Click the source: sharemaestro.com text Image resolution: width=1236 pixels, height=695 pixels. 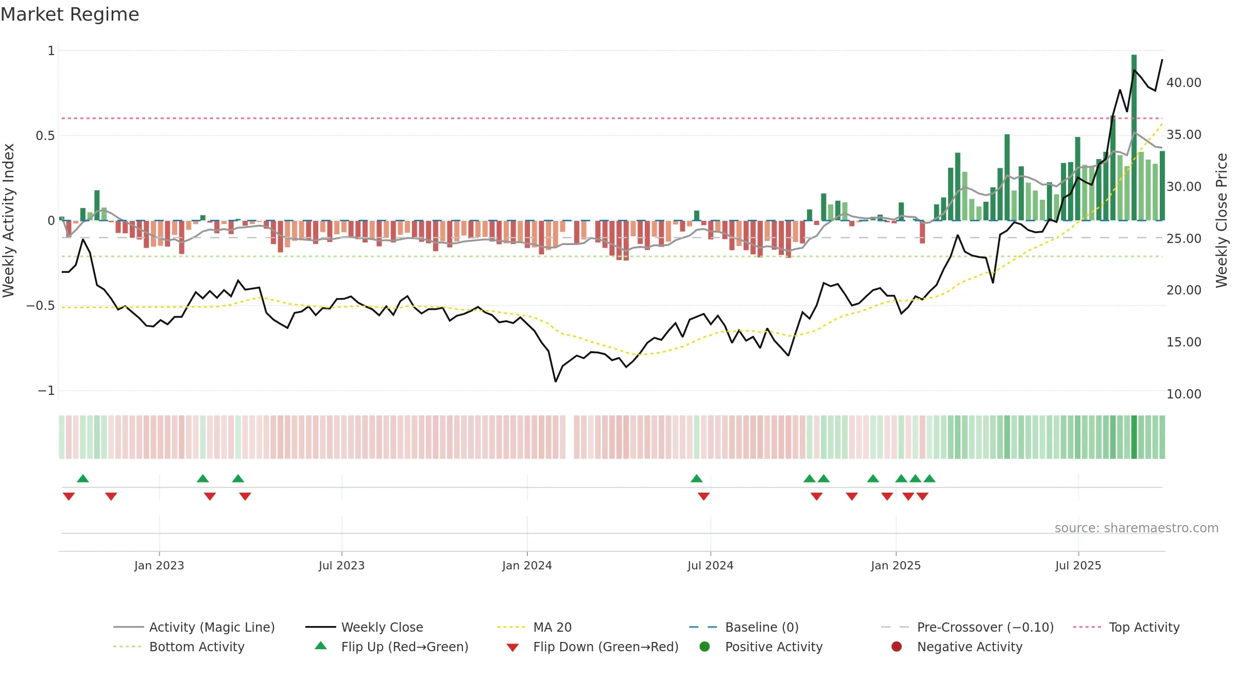pos(1137,528)
